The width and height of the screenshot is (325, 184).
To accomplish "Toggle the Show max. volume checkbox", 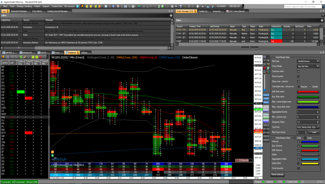I will (x=298, y=82).
